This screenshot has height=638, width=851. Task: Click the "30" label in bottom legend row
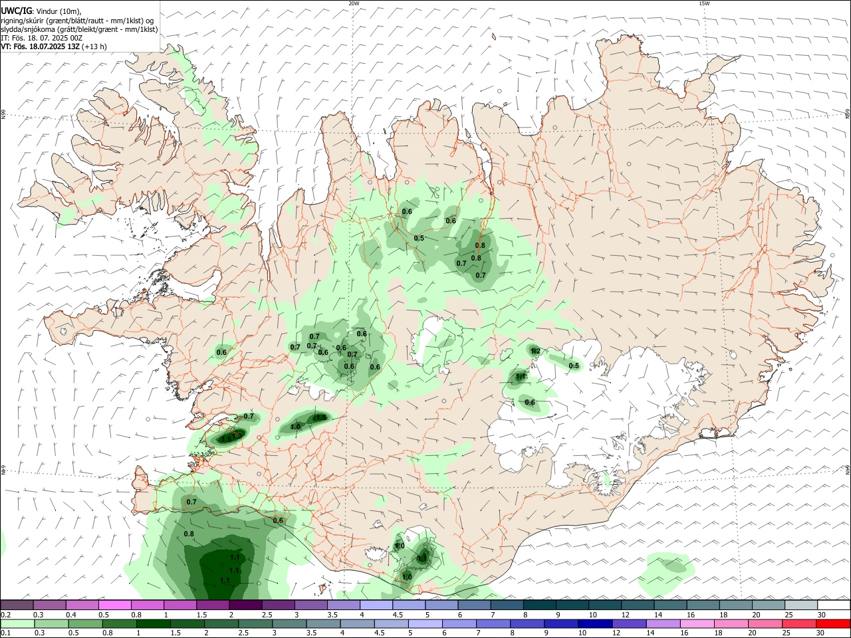(x=821, y=633)
